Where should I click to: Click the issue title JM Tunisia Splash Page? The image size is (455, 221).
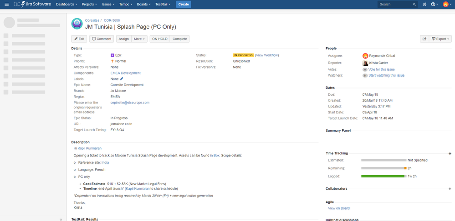coord(131,27)
